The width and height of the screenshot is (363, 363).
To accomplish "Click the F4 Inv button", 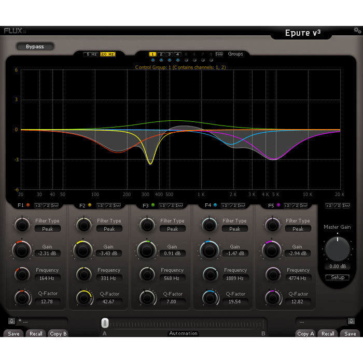I will tap(241, 205).
